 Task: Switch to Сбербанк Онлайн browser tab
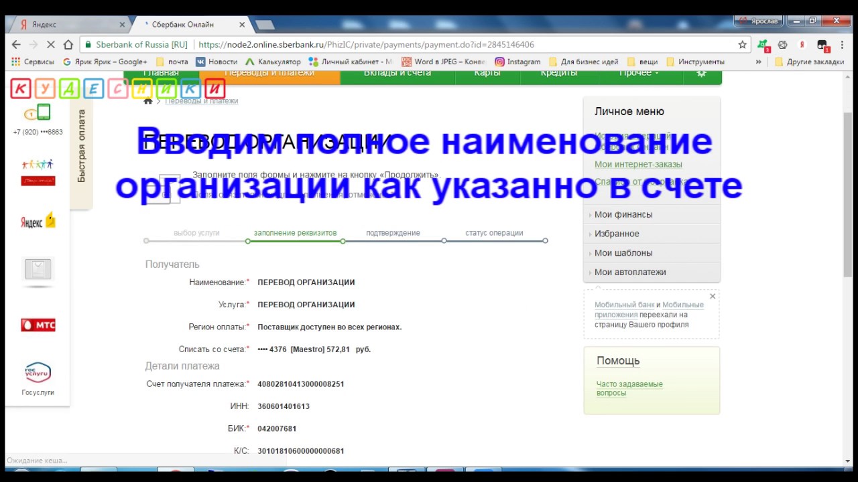click(191, 24)
